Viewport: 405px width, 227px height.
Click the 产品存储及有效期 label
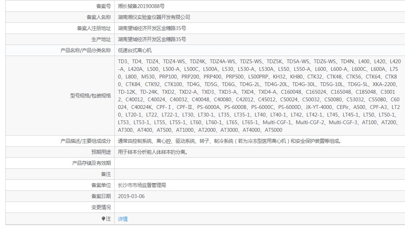tap(91, 163)
